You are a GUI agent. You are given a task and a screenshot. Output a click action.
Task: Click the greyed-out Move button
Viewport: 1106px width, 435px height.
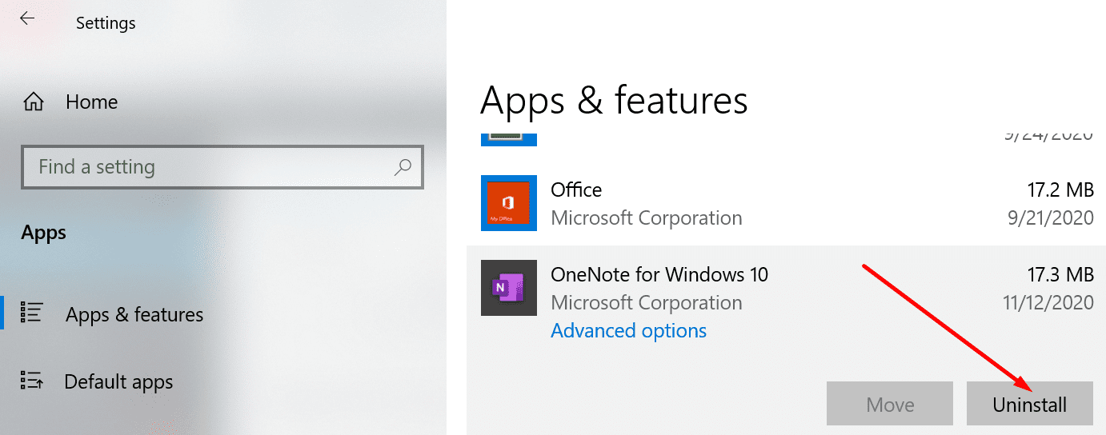click(890, 403)
